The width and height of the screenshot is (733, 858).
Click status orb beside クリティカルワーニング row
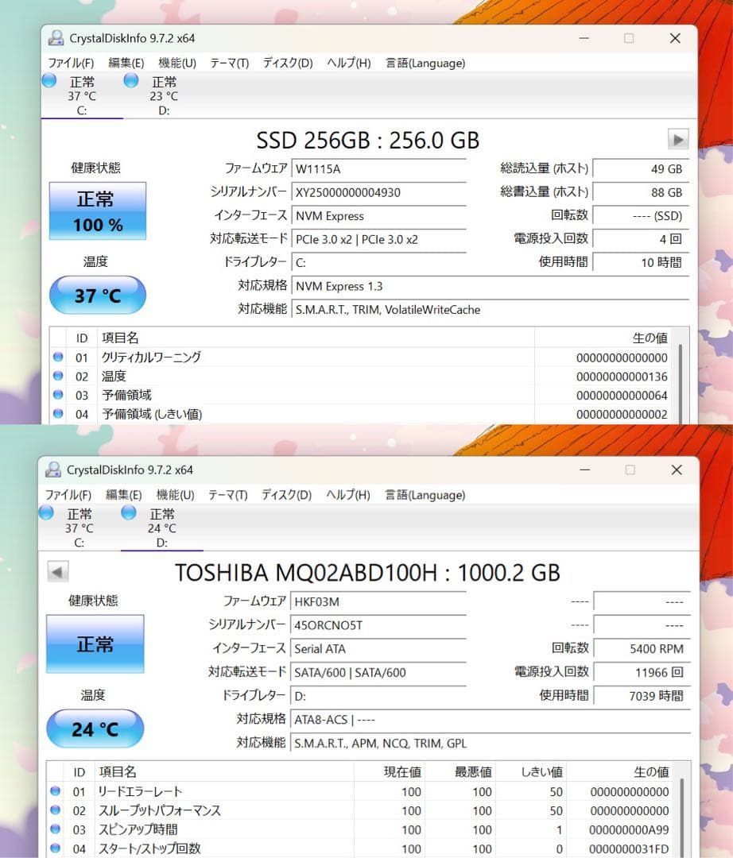58,357
